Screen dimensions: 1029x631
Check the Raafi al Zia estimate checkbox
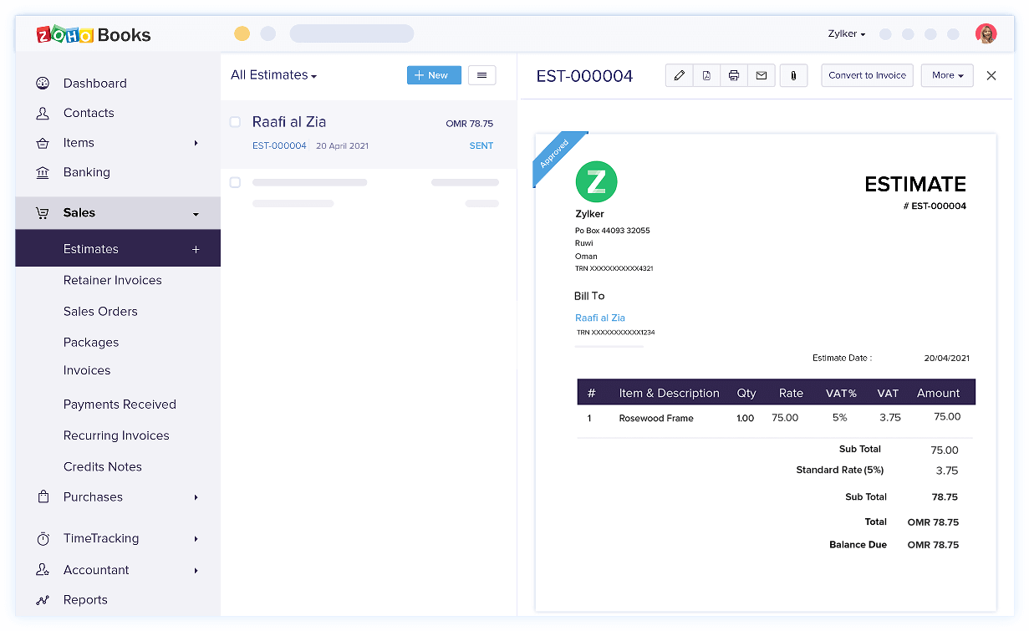[x=235, y=122]
